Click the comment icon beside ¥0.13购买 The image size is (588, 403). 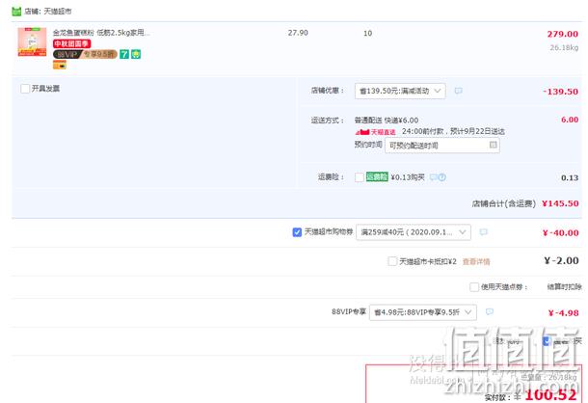[x=433, y=177]
